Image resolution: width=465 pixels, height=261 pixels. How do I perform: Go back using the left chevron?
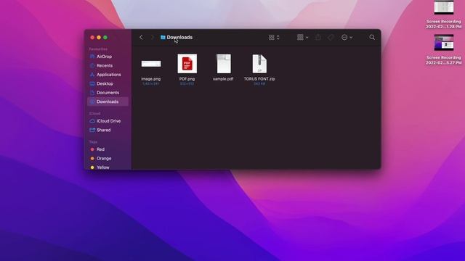141,37
